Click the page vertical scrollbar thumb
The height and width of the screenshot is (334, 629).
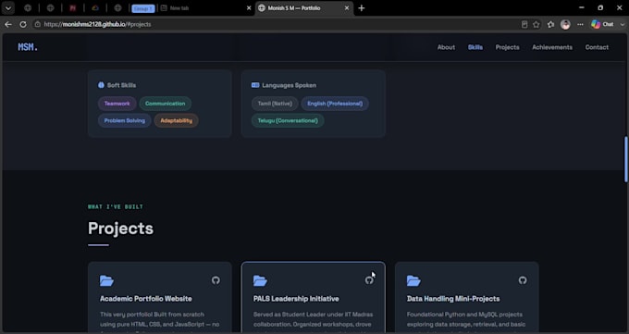tap(626, 159)
